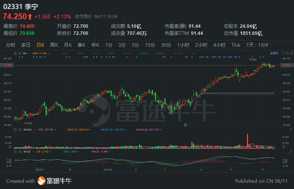Select the 季K tab
Viewport: 294px width, 189px height.
(x=82, y=45)
